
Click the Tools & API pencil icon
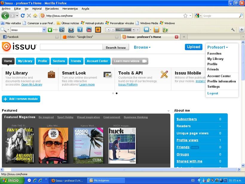coord(164,74)
